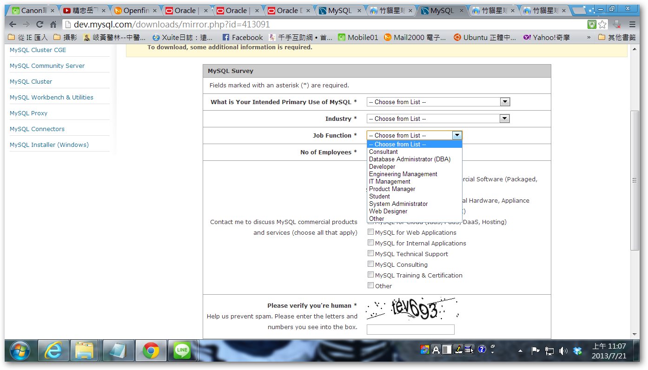The width and height of the screenshot is (648, 370).
Task: Open the 'MySQL Connectors' link
Action: [x=37, y=129]
